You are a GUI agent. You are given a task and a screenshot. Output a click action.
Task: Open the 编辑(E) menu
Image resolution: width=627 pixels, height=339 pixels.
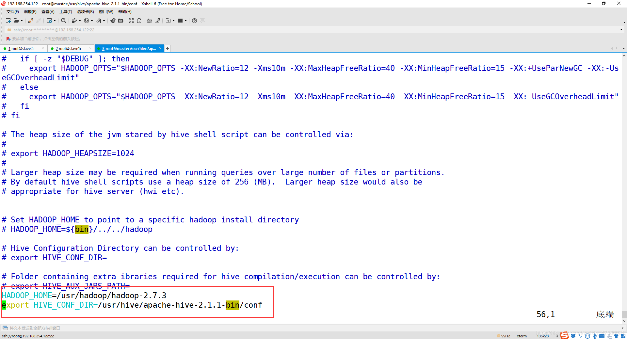coord(30,12)
